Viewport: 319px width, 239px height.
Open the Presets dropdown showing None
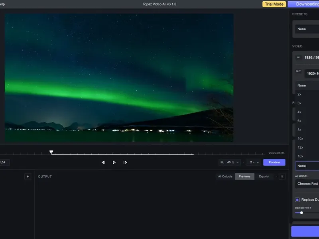[x=307, y=29]
